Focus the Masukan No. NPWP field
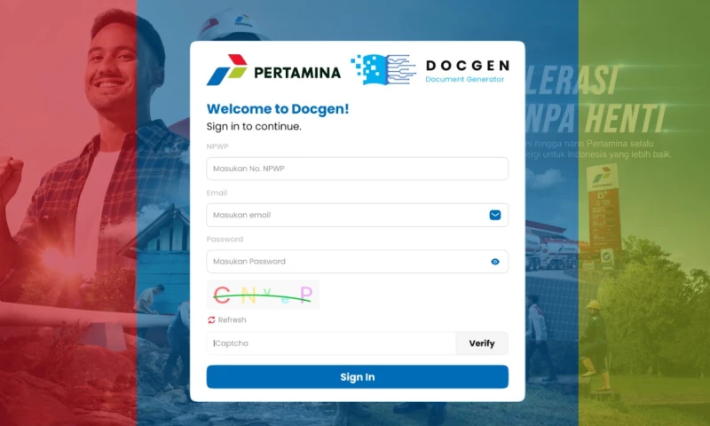The width and height of the screenshot is (710, 426). [x=358, y=169]
